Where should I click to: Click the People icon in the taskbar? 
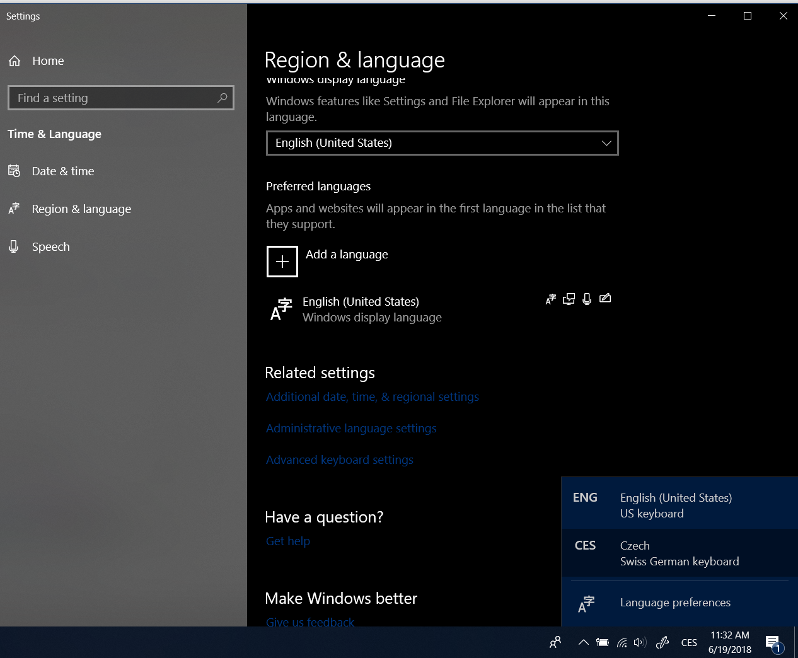pyautogui.click(x=555, y=643)
